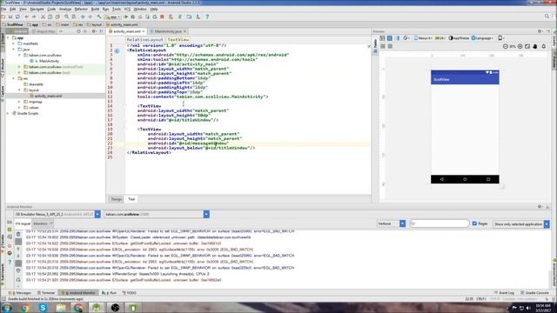Screen dimensions: 557x313
Task: Click the Windows Start button
Action: [x=7, y=307]
